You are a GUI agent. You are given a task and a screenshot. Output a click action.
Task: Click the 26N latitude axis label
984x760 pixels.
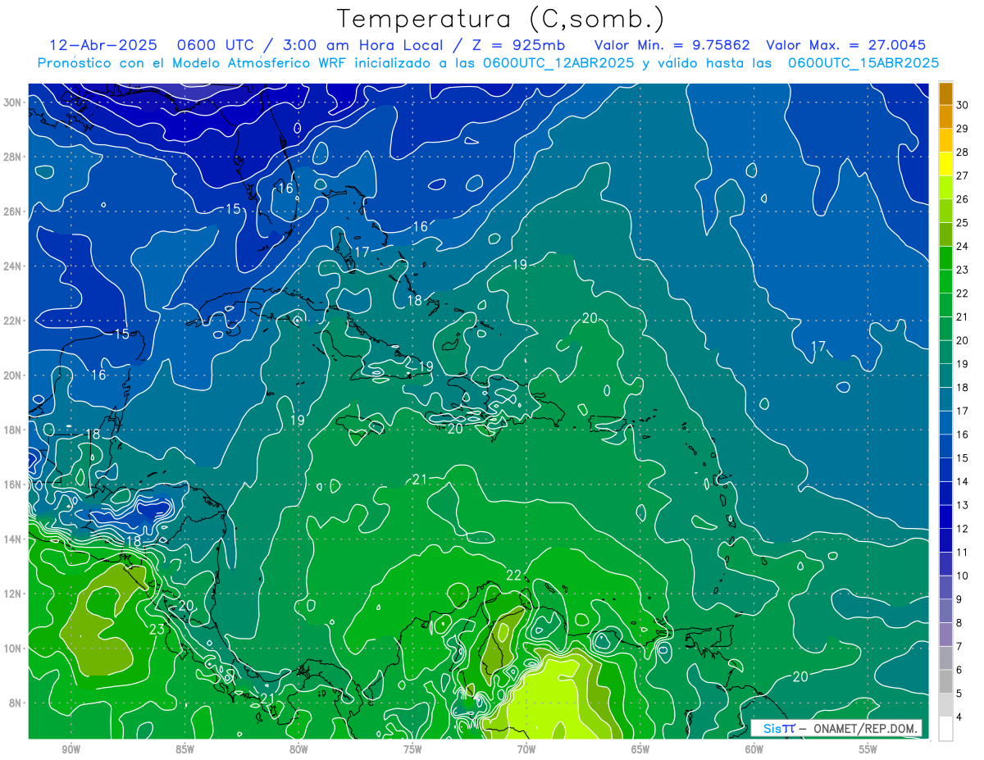click(x=12, y=212)
